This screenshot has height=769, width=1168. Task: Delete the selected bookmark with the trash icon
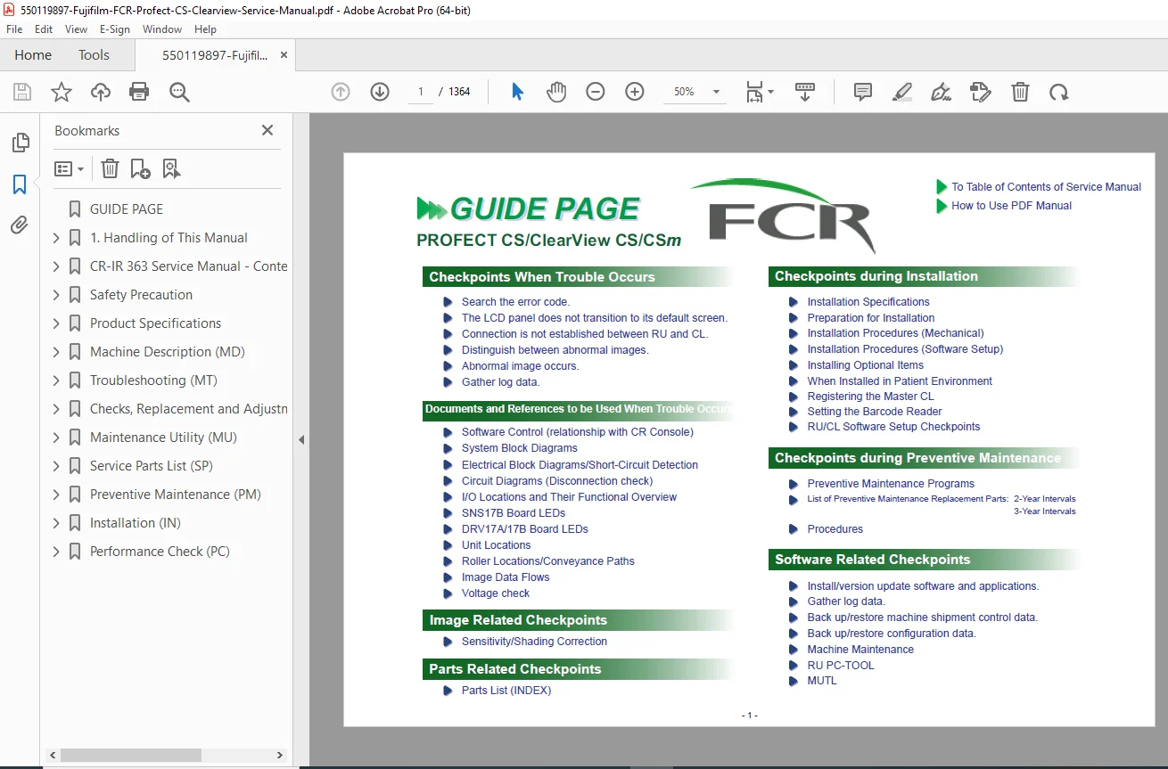coord(110,168)
